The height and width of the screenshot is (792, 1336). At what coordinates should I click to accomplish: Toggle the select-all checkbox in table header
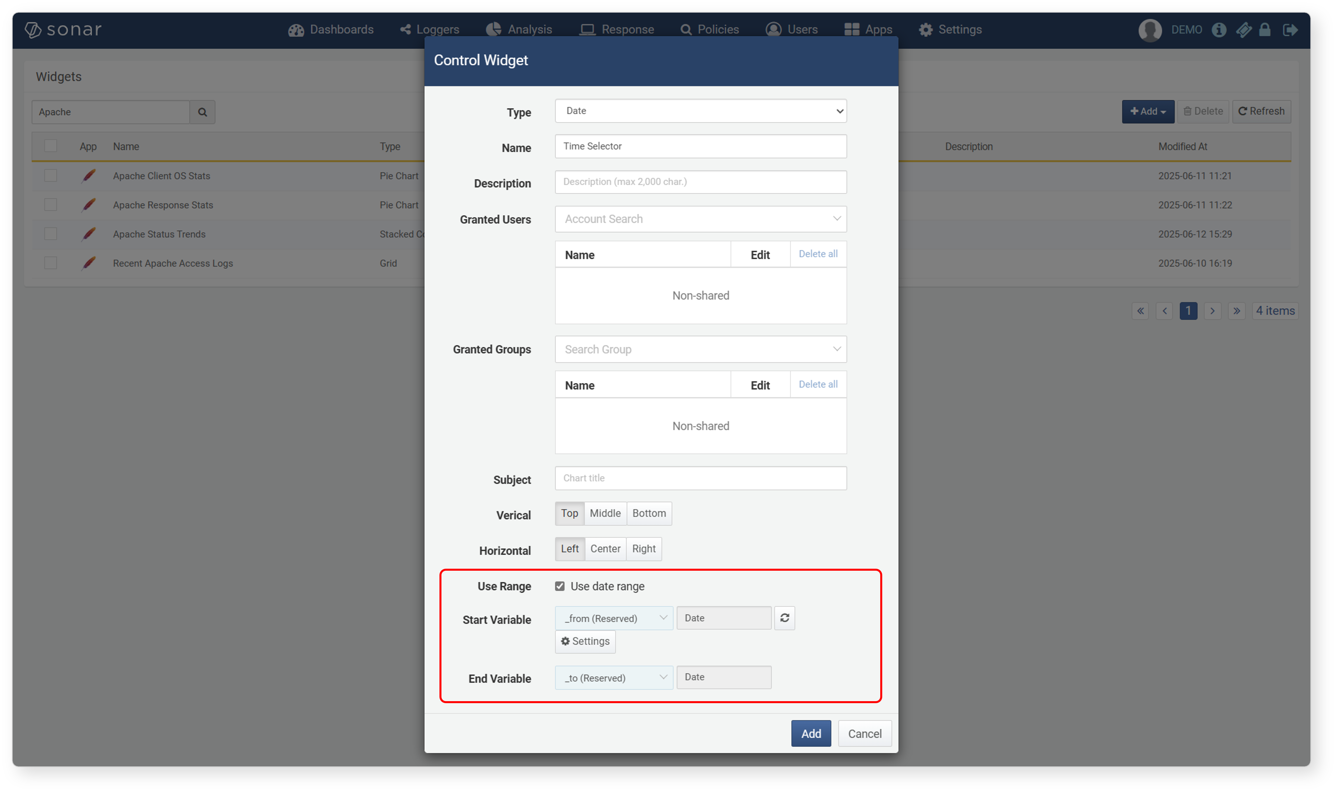(x=51, y=146)
